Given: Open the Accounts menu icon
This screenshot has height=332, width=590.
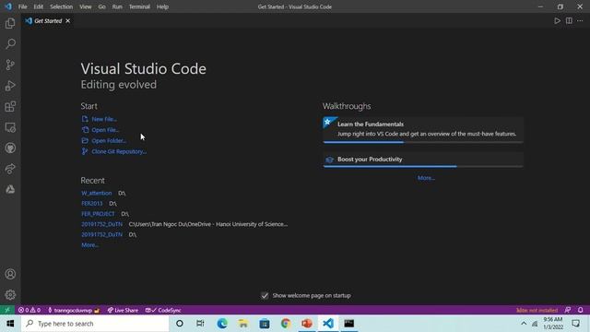Looking at the screenshot, I should (x=10, y=274).
